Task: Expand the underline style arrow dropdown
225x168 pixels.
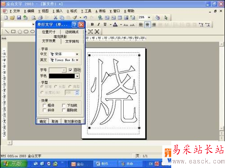Action: [x=111, y=25]
